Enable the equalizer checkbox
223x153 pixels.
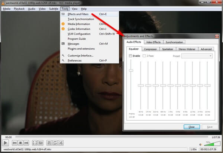point(130,56)
